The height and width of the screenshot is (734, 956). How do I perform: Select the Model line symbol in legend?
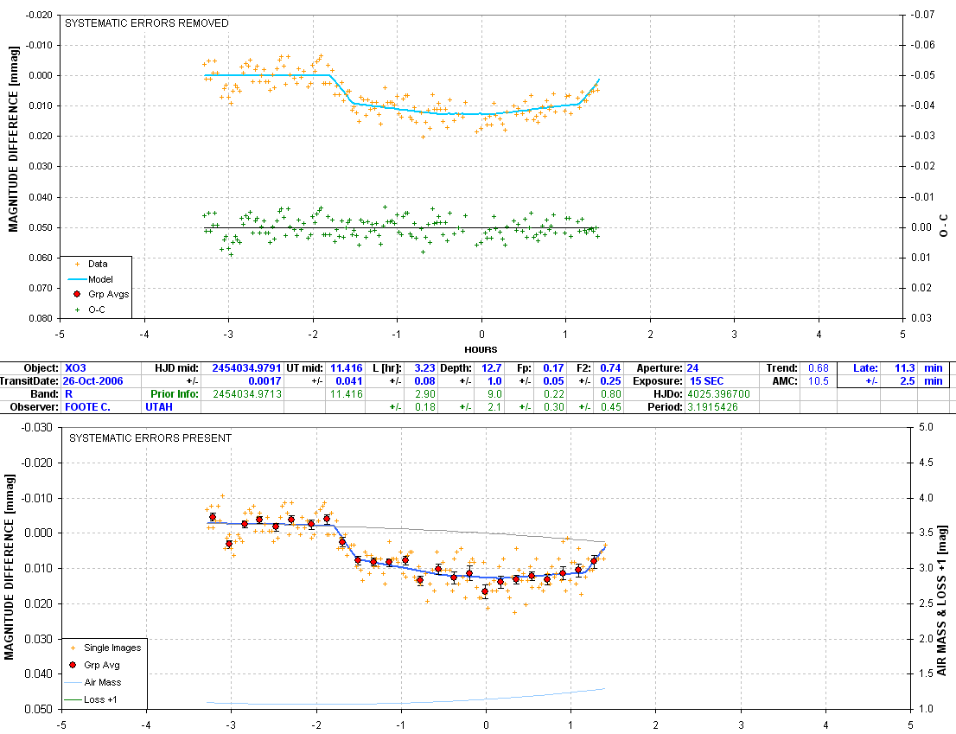point(77,279)
